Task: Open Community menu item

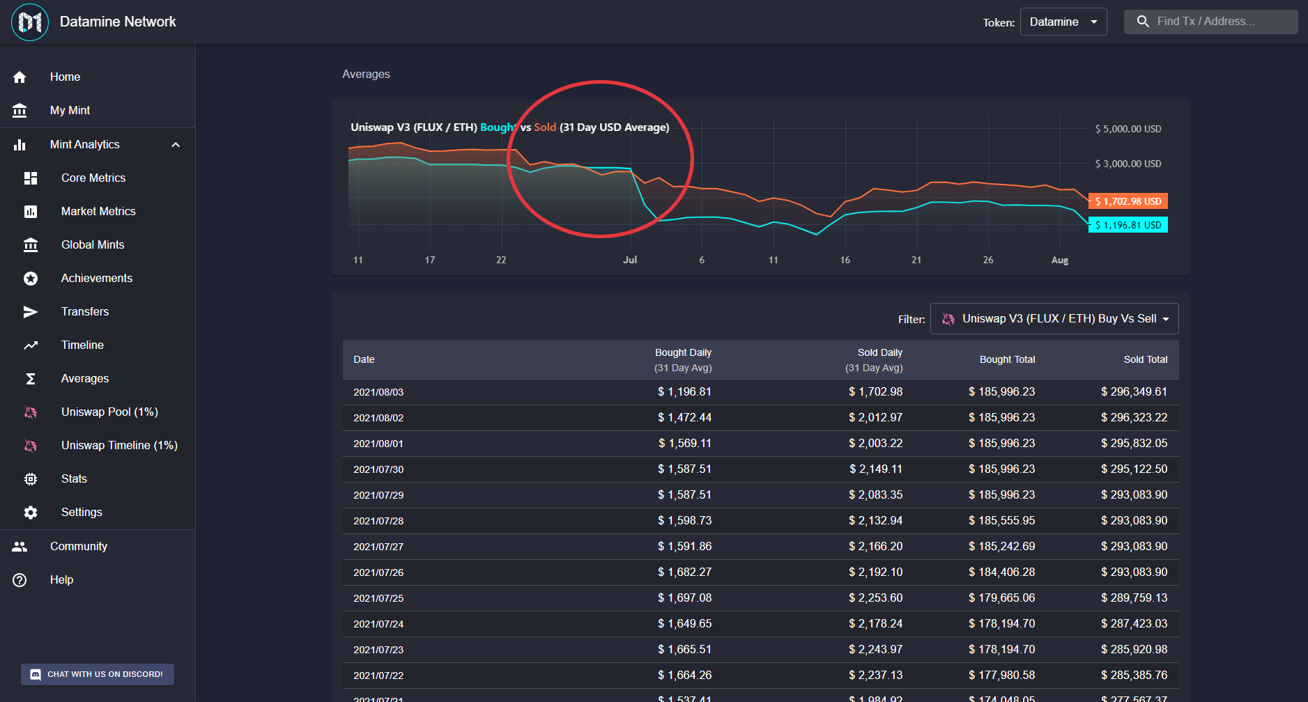Action: [x=98, y=547]
